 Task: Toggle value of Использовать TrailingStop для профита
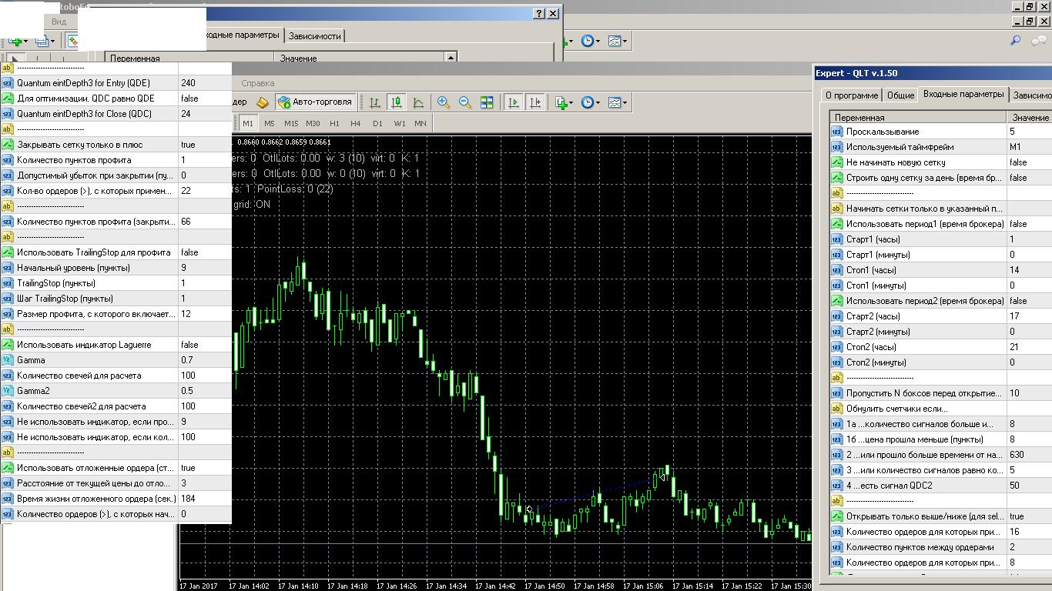click(x=205, y=252)
